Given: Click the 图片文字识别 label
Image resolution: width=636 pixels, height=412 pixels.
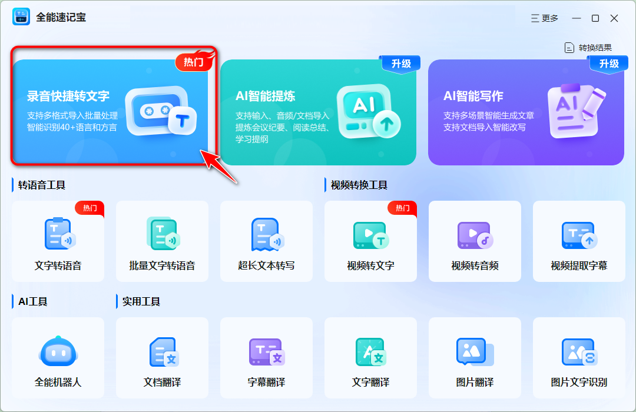Looking at the screenshot, I should click(x=579, y=382).
